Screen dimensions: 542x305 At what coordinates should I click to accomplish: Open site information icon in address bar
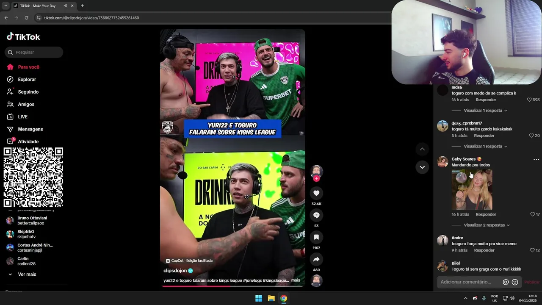39,18
